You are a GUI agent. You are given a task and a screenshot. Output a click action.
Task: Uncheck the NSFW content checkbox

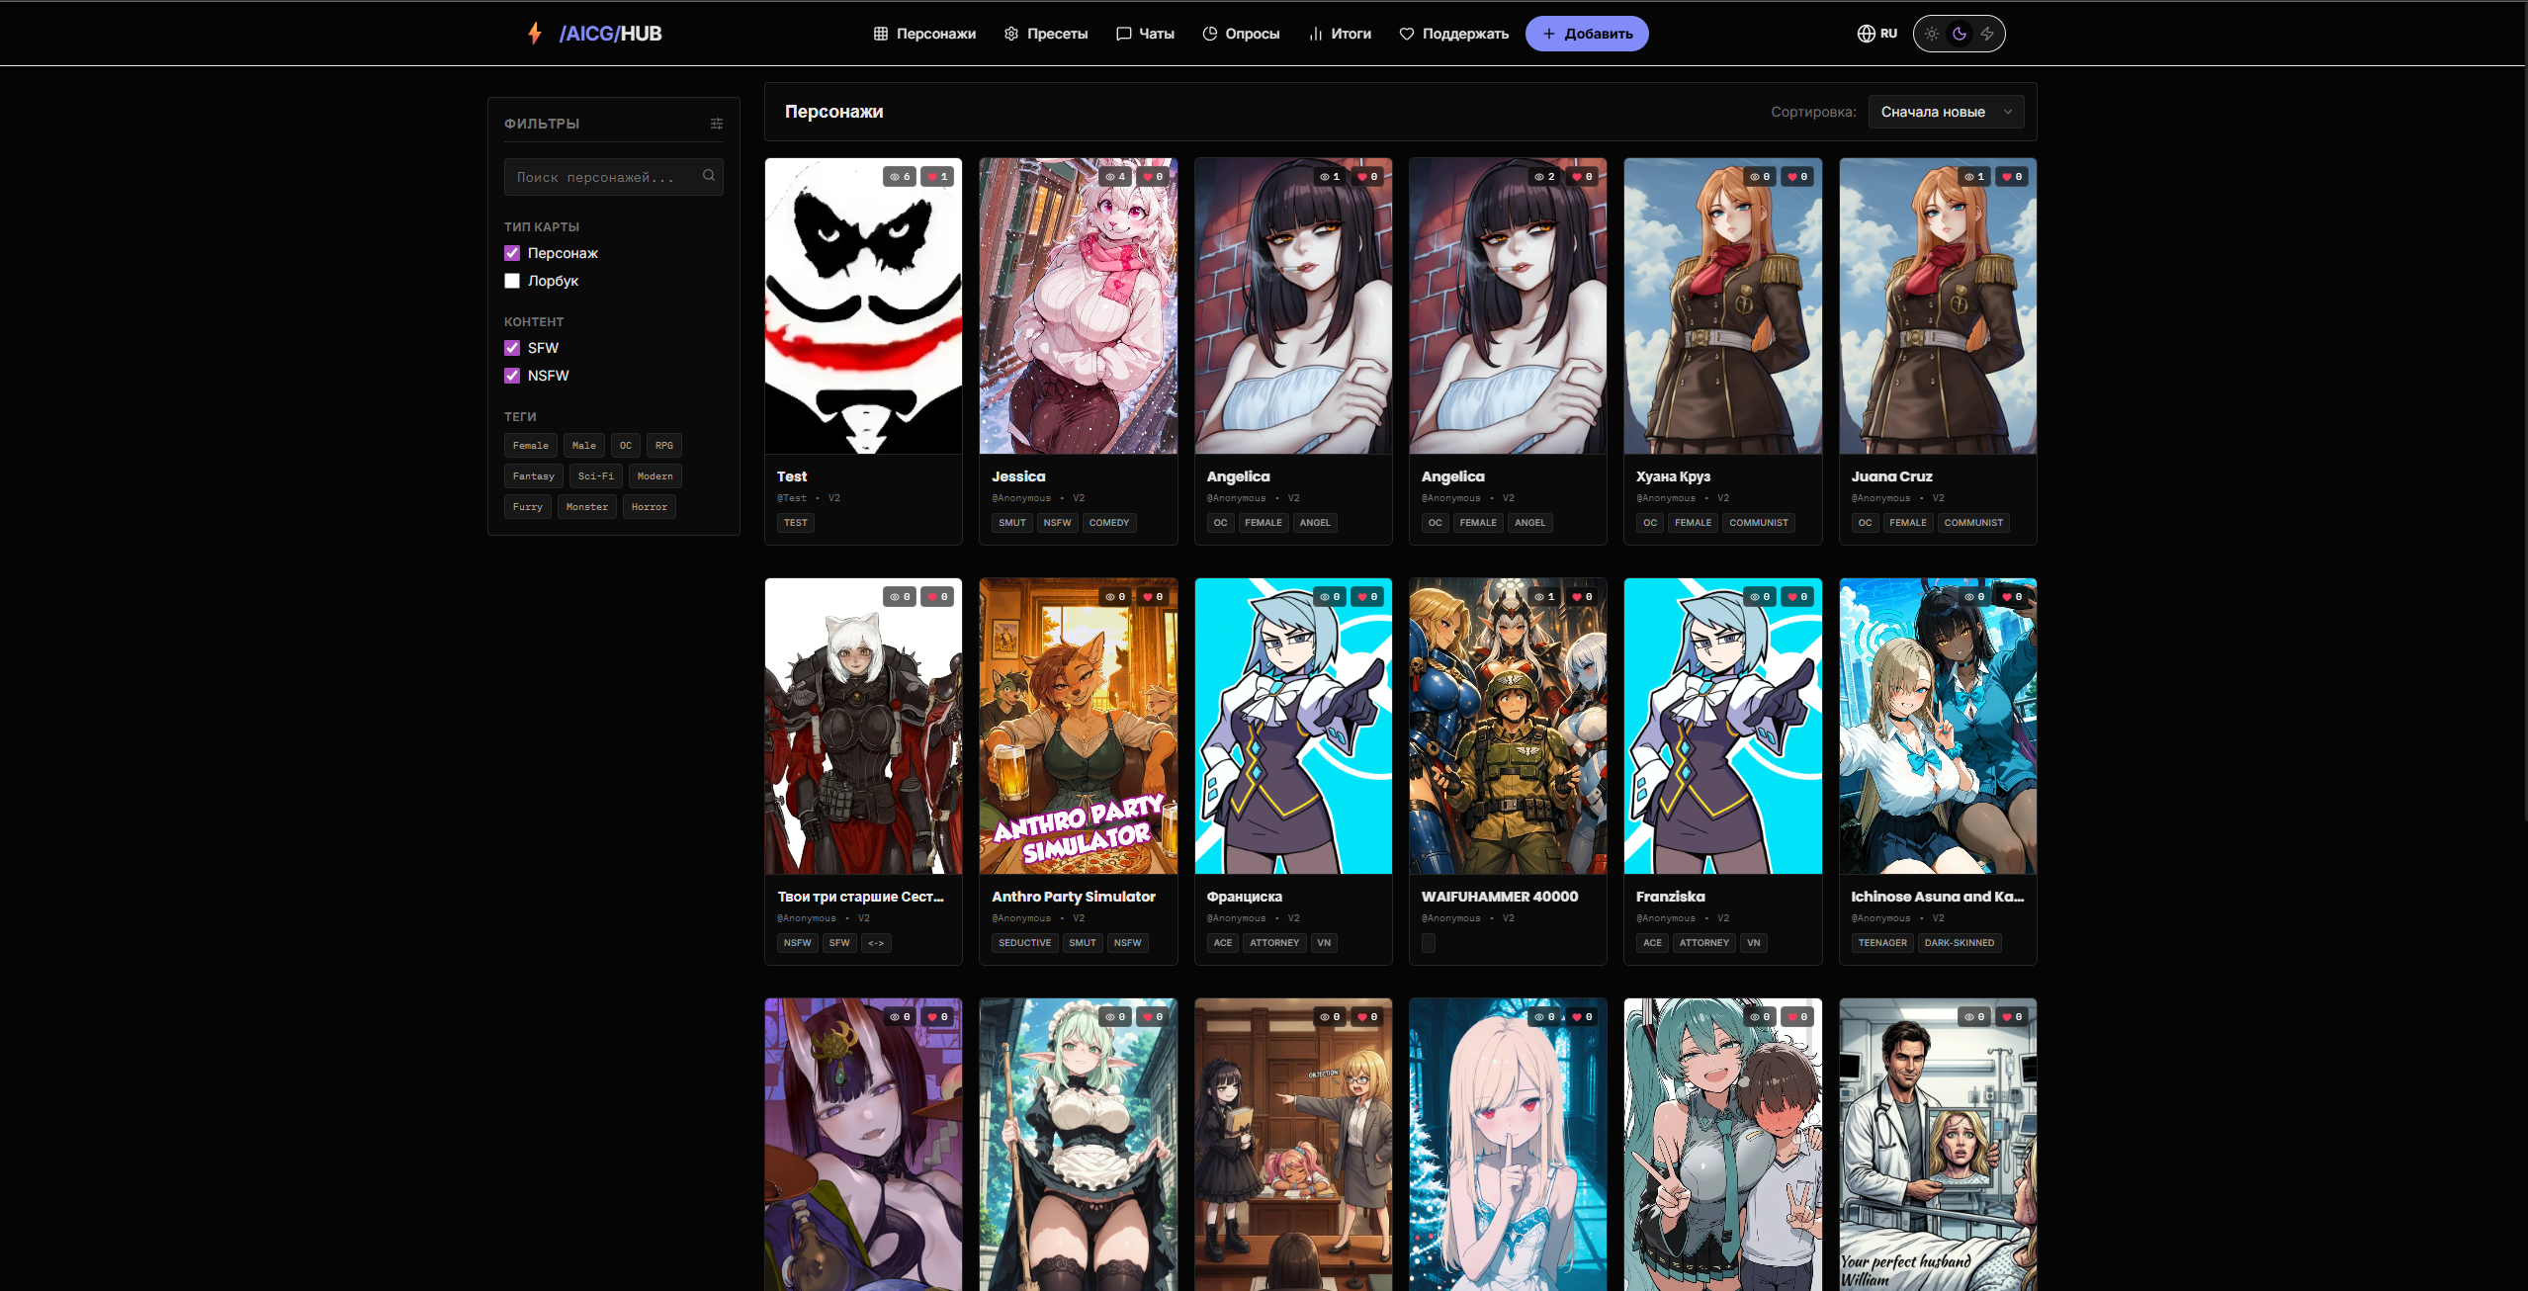point(512,376)
